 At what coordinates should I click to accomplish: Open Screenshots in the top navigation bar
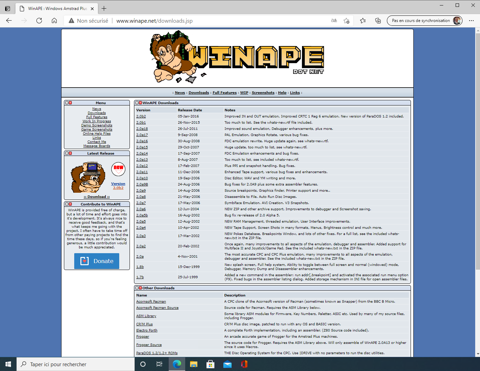[263, 93]
